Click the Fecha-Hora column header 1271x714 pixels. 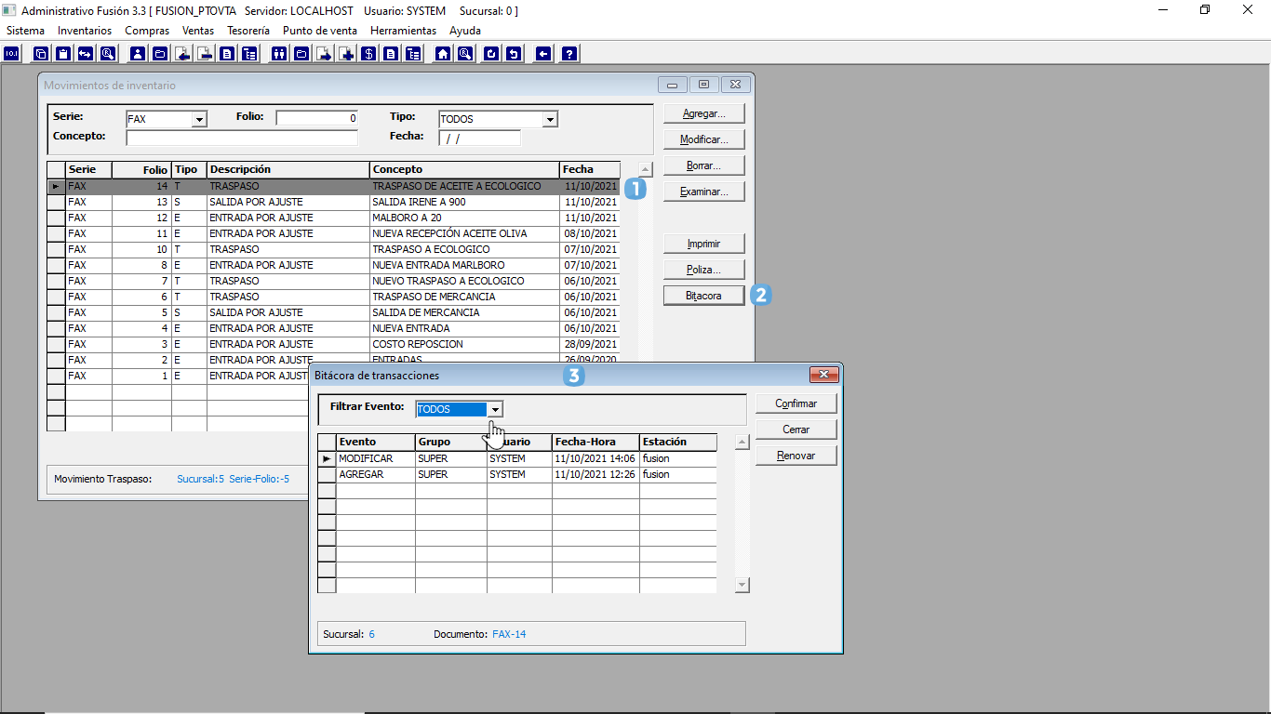click(x=595, y=442)
